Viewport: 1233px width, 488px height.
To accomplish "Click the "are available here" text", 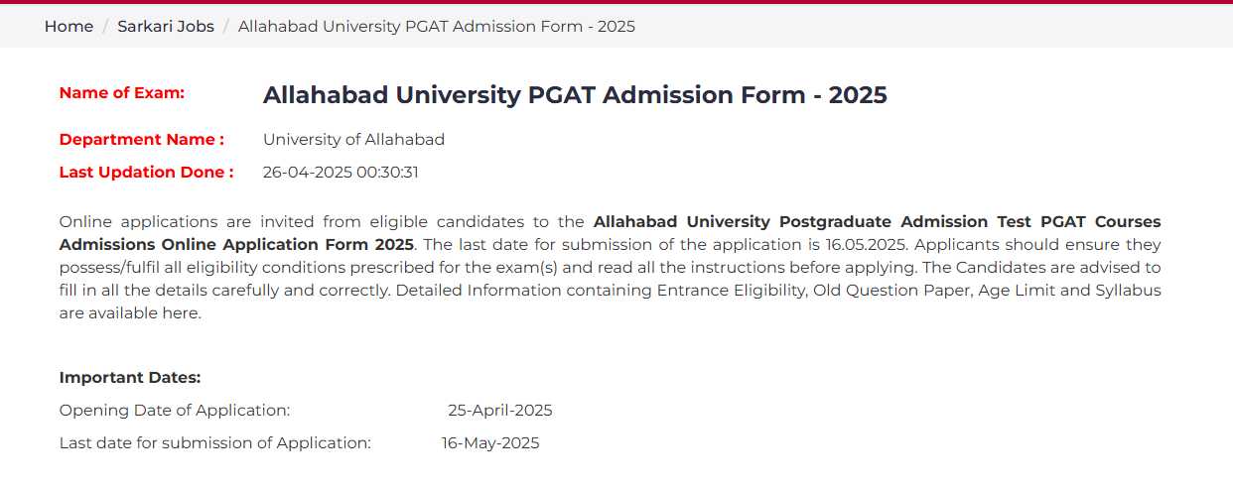I will pyautogui.click(x=130, y=312).
